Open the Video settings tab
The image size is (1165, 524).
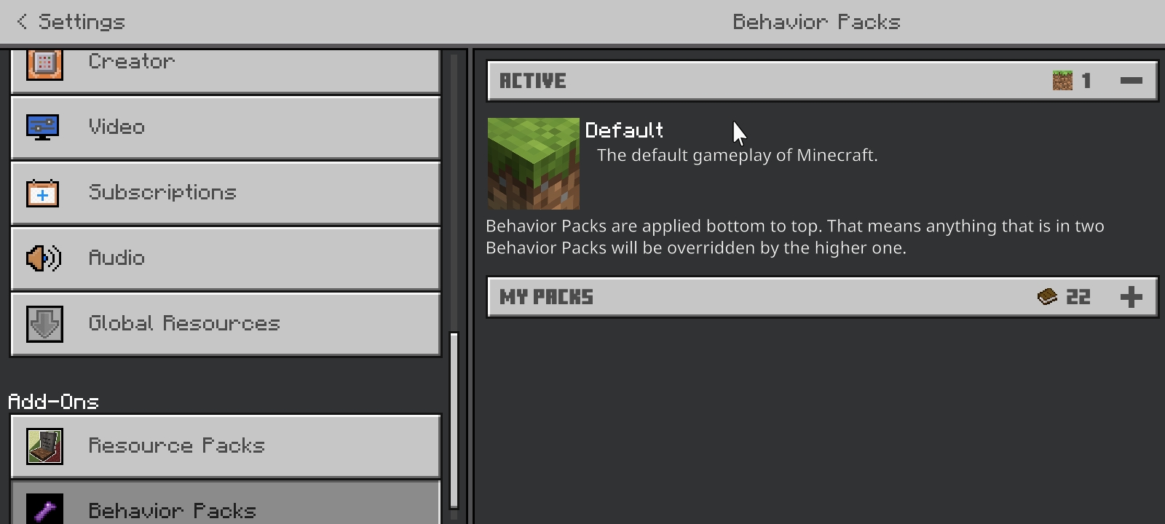click(225, 127)
